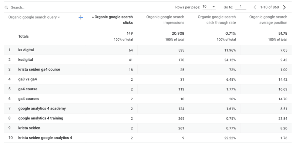Click average position 7.05
Screen dimensions: 296x146
(284, 50)
